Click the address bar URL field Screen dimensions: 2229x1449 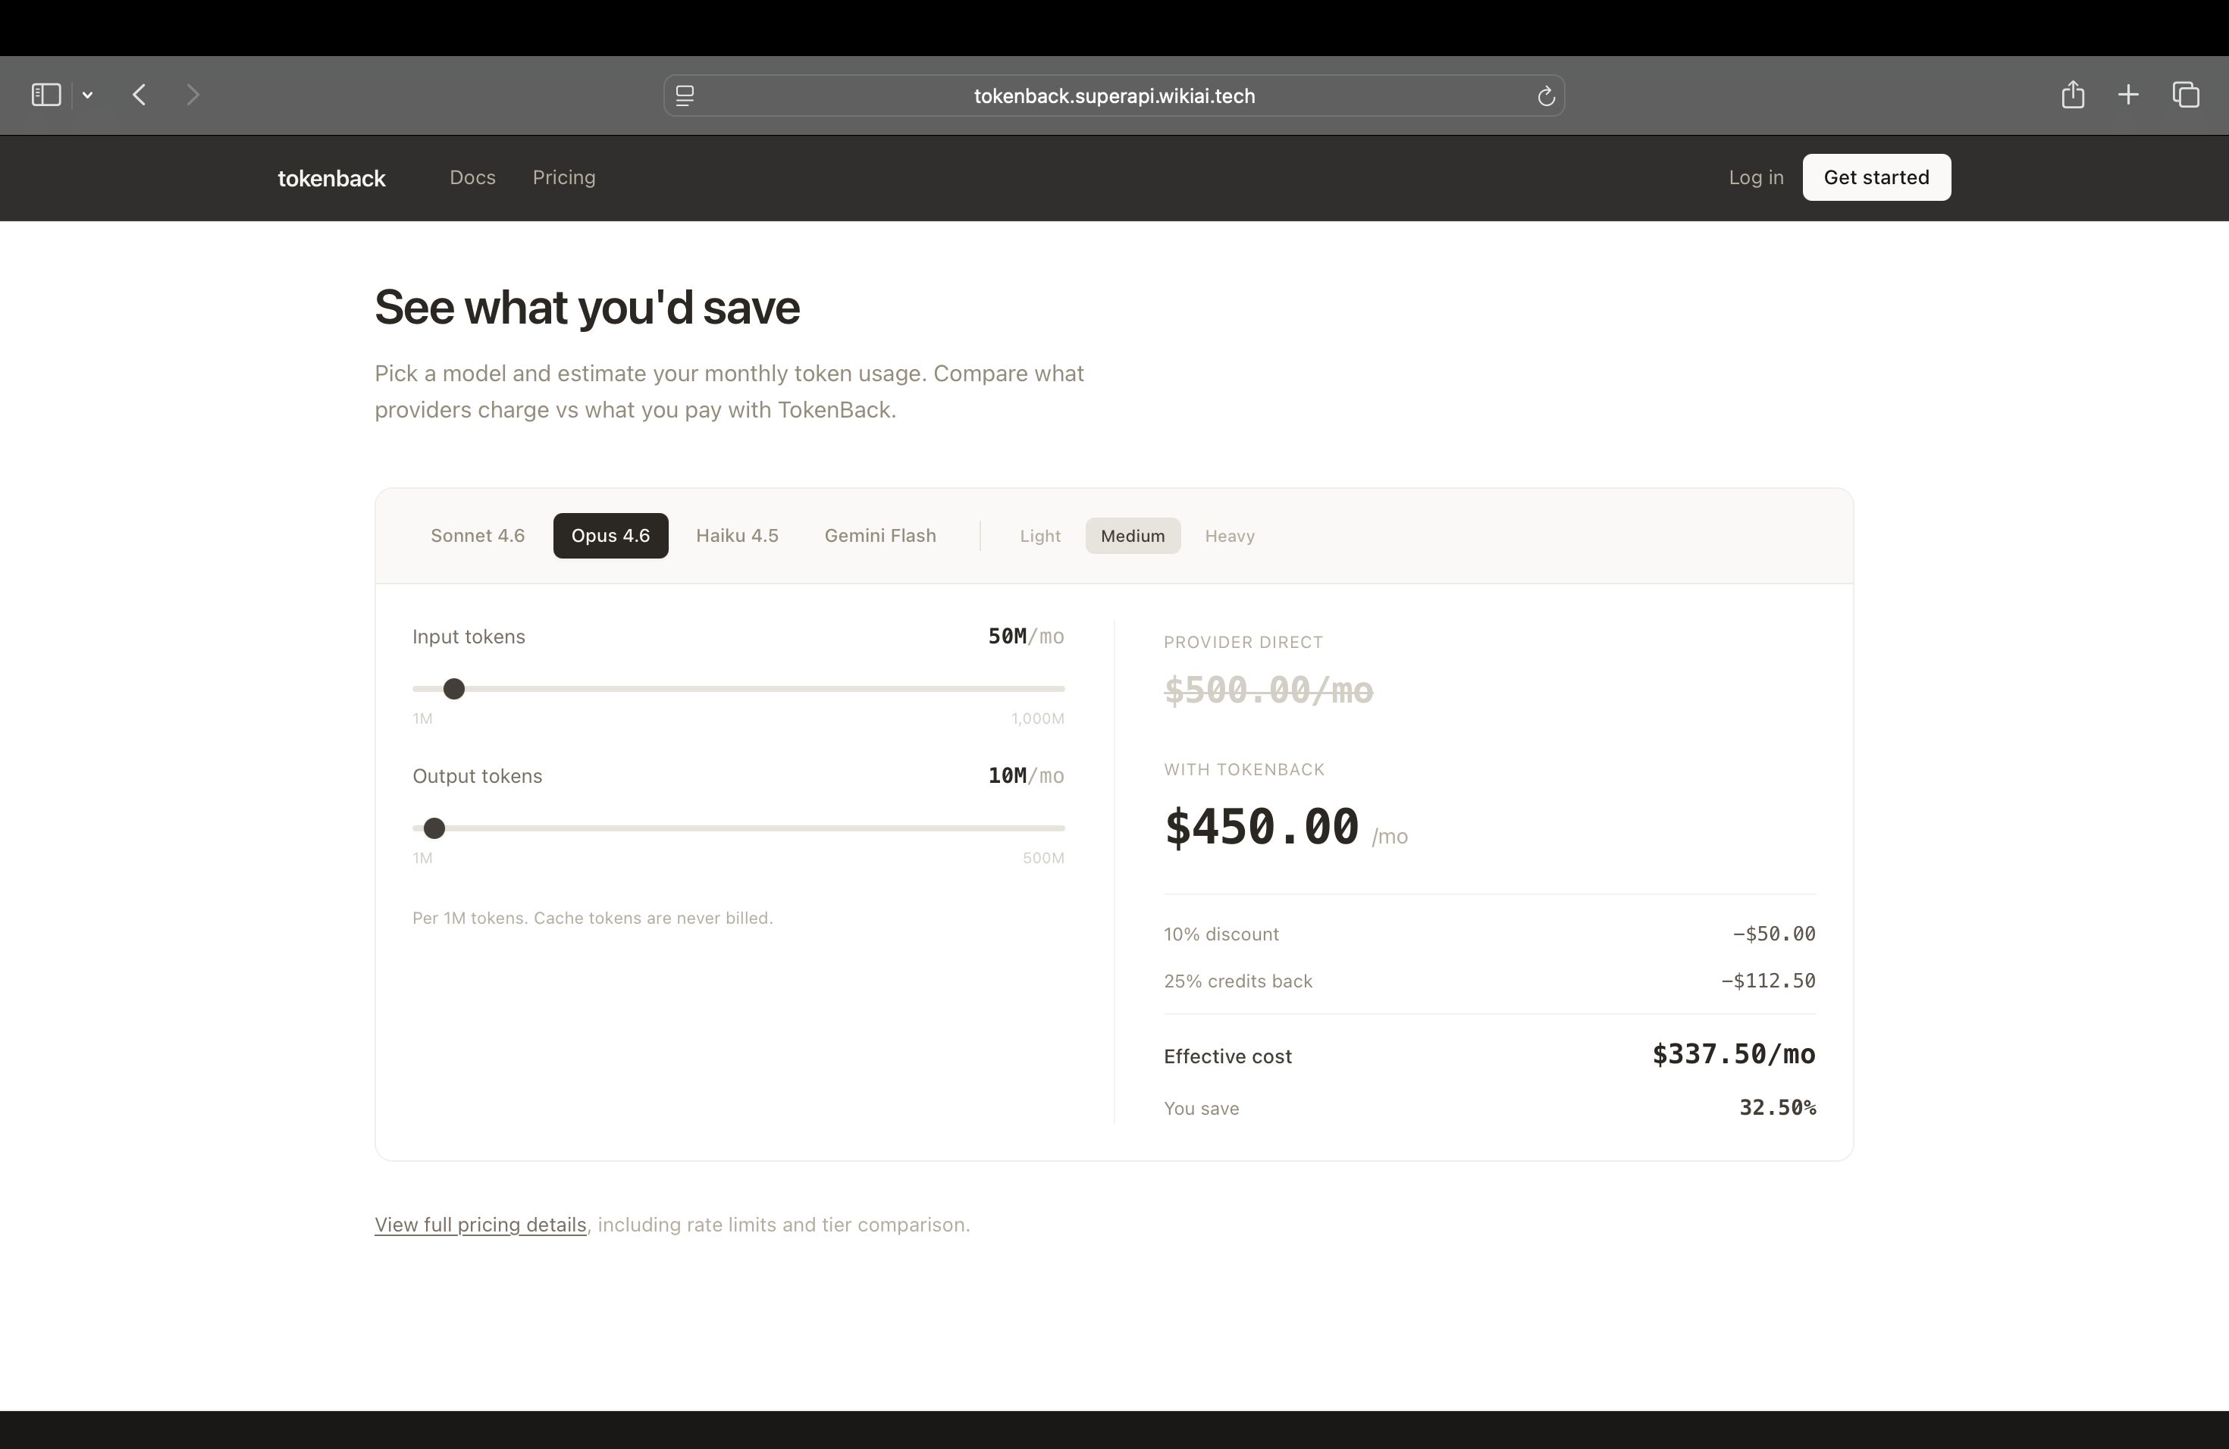(x=1114, y=95)
